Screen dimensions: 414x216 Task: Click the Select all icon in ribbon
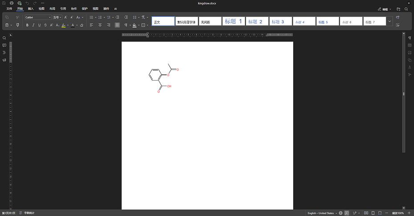tap(398, 25)
